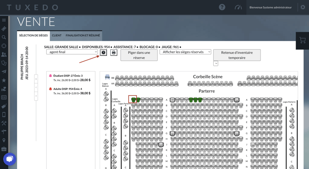Open the map pin location sidebar icon
309x169 pixels.
4,140
